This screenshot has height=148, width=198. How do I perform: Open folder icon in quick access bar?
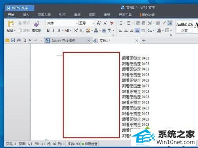pyautogui.click(x=8, y=40)
